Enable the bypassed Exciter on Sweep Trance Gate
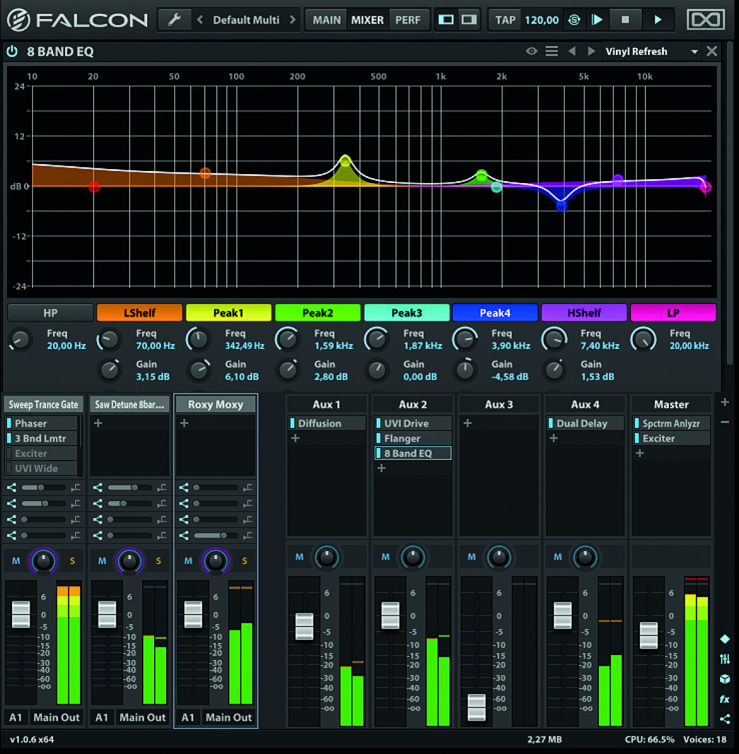Viewport: 739px width, 754px height. tap(9, 454)
